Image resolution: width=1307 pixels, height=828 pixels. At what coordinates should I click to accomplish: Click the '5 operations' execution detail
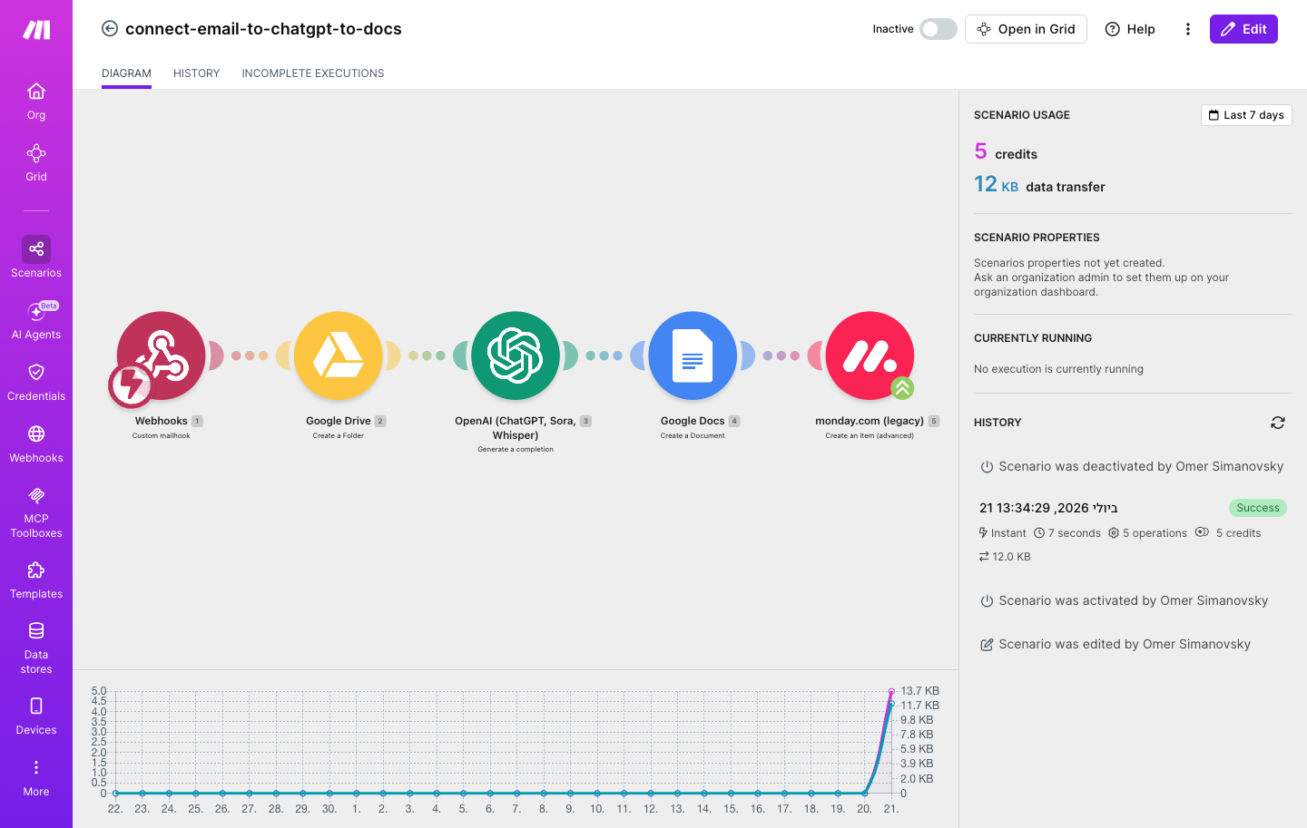coord(1147,533)
